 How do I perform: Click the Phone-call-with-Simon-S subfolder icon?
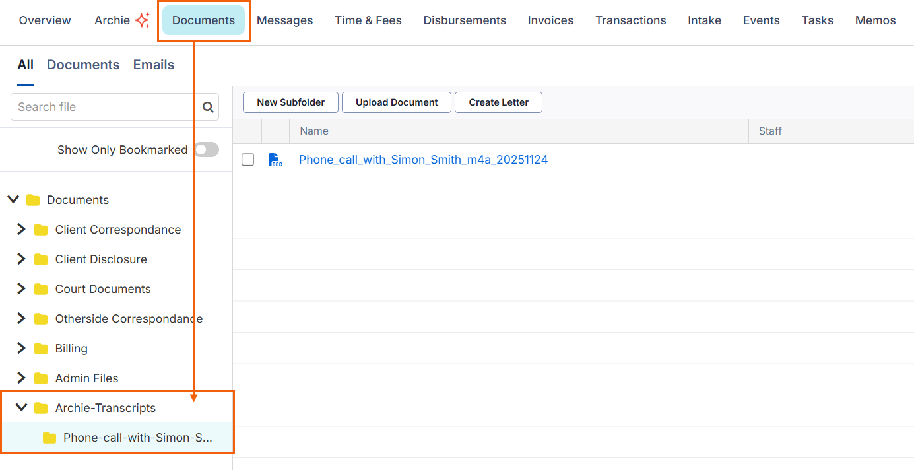pos(49,438)
